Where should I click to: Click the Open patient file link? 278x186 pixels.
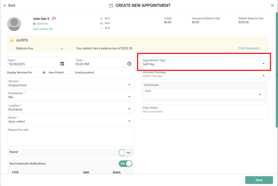click(43, 29)
